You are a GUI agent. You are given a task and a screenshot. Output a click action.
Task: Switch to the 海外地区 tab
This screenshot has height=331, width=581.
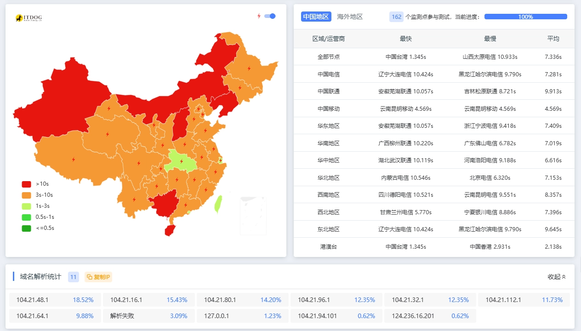(350, 17)
